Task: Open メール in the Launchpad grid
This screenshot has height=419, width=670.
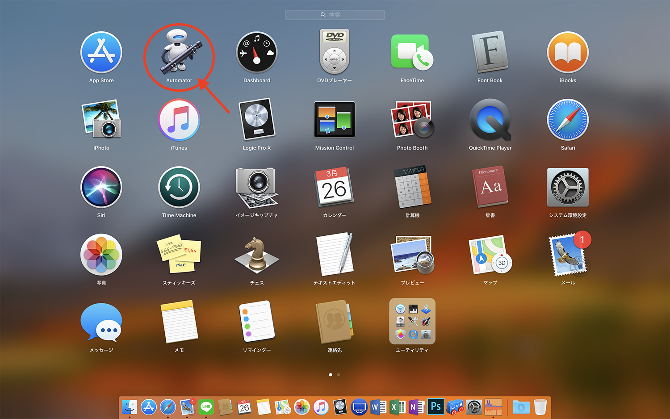Action: point(568,255)
